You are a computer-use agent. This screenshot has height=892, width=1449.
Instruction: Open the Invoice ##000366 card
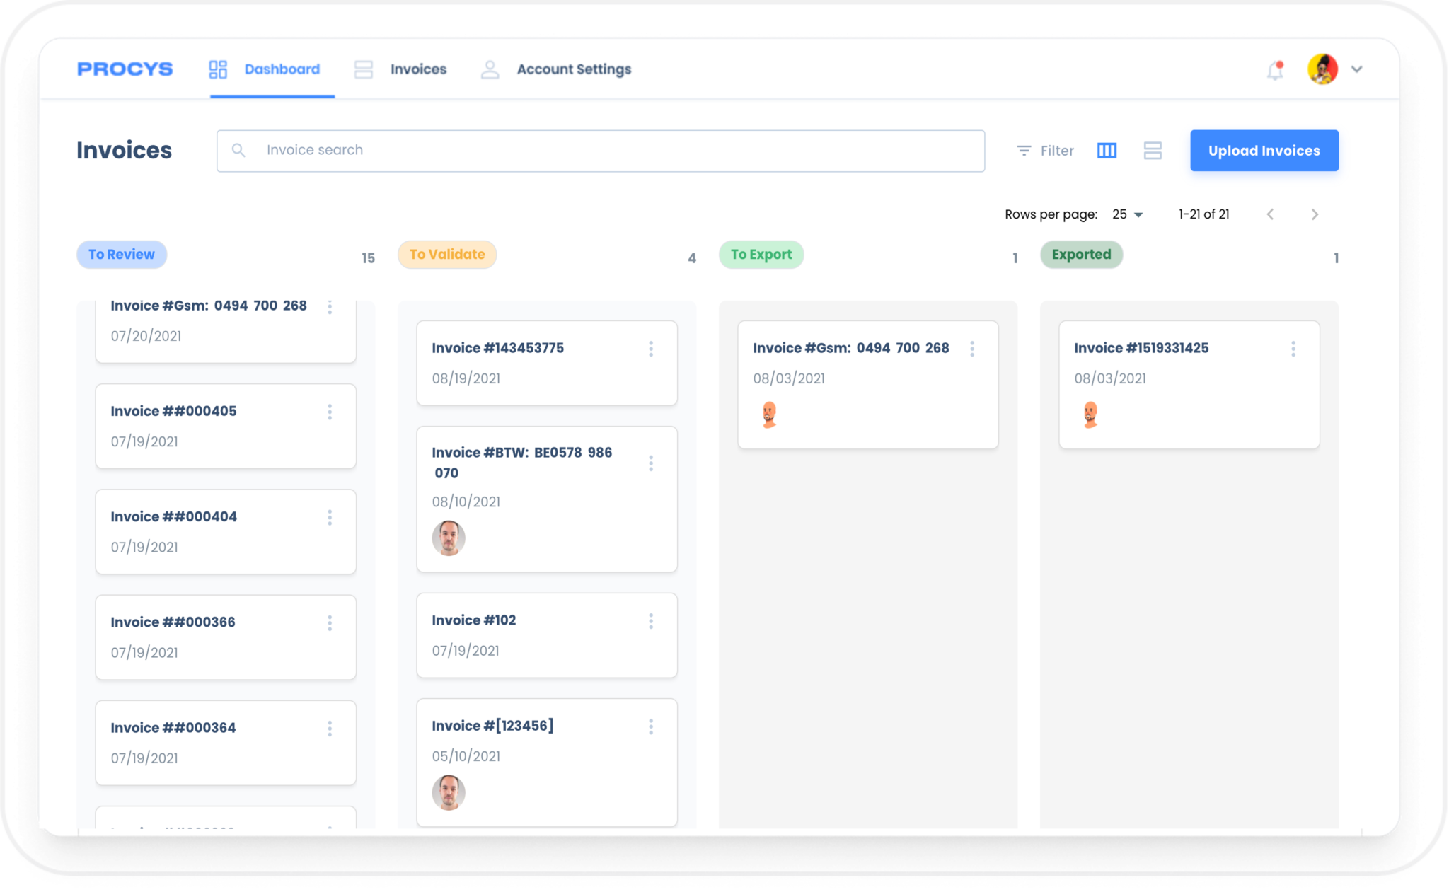(x=212, y=637)
